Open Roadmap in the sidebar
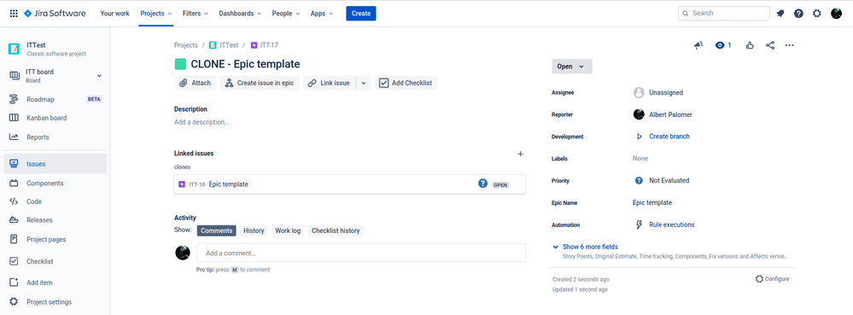The height and width of the screenshot is (315, 853). [x=56, y=100]
